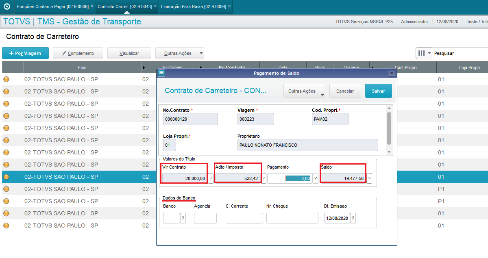Click TOTVS Serviços MSSQL P25 in header
This screenshot has height=258, width=488.
coord(364,22)
